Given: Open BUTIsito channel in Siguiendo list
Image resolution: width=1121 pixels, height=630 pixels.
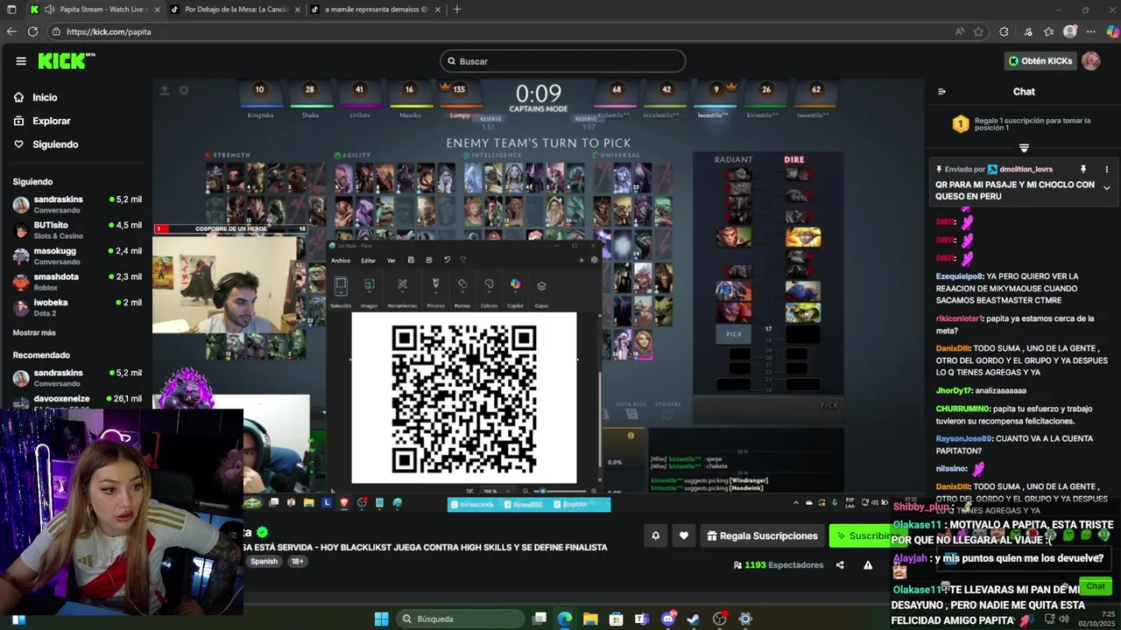Looking at the screenshot, I should tap(77, 230).
